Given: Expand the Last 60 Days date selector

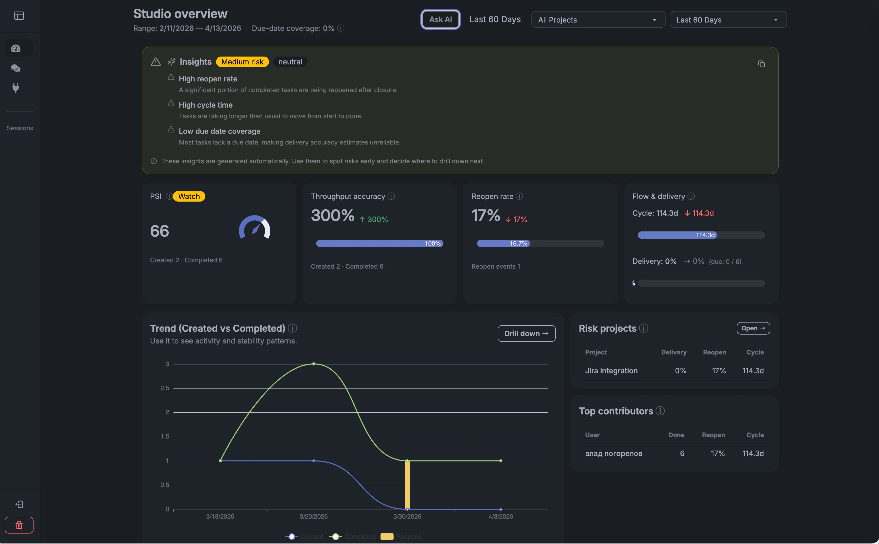Looking at the screenshot, I should (727, 19).
